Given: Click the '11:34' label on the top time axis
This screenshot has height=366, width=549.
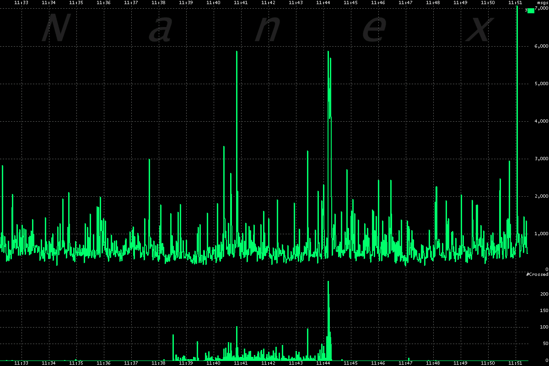Looking at the screenshot, I should (x=48, y=3).
